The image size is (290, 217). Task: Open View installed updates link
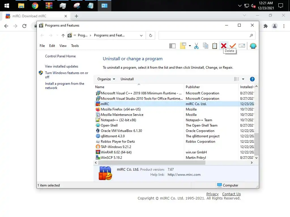click(61, 66)
